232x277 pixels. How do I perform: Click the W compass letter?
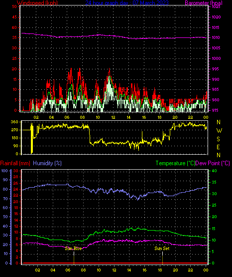click(x=219, y=131)
